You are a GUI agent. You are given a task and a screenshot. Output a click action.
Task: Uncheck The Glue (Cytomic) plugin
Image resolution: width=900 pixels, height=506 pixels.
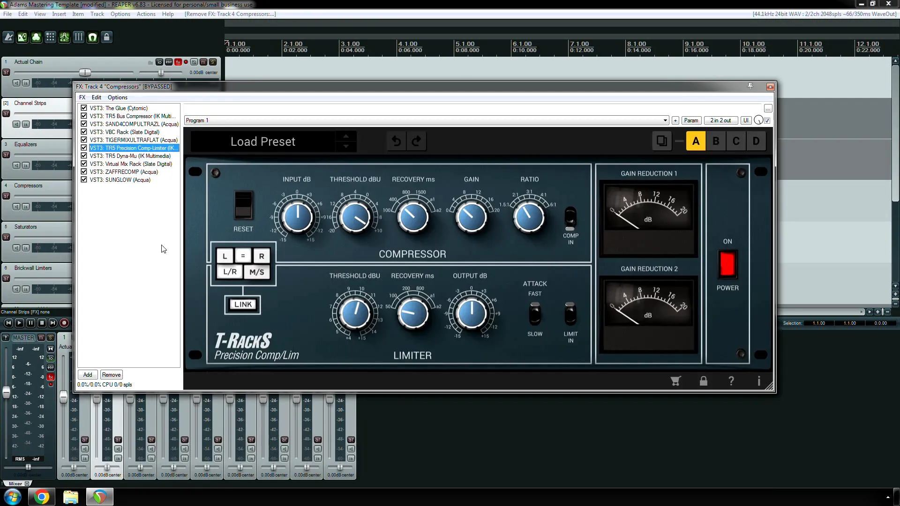[x=84, y=108]
